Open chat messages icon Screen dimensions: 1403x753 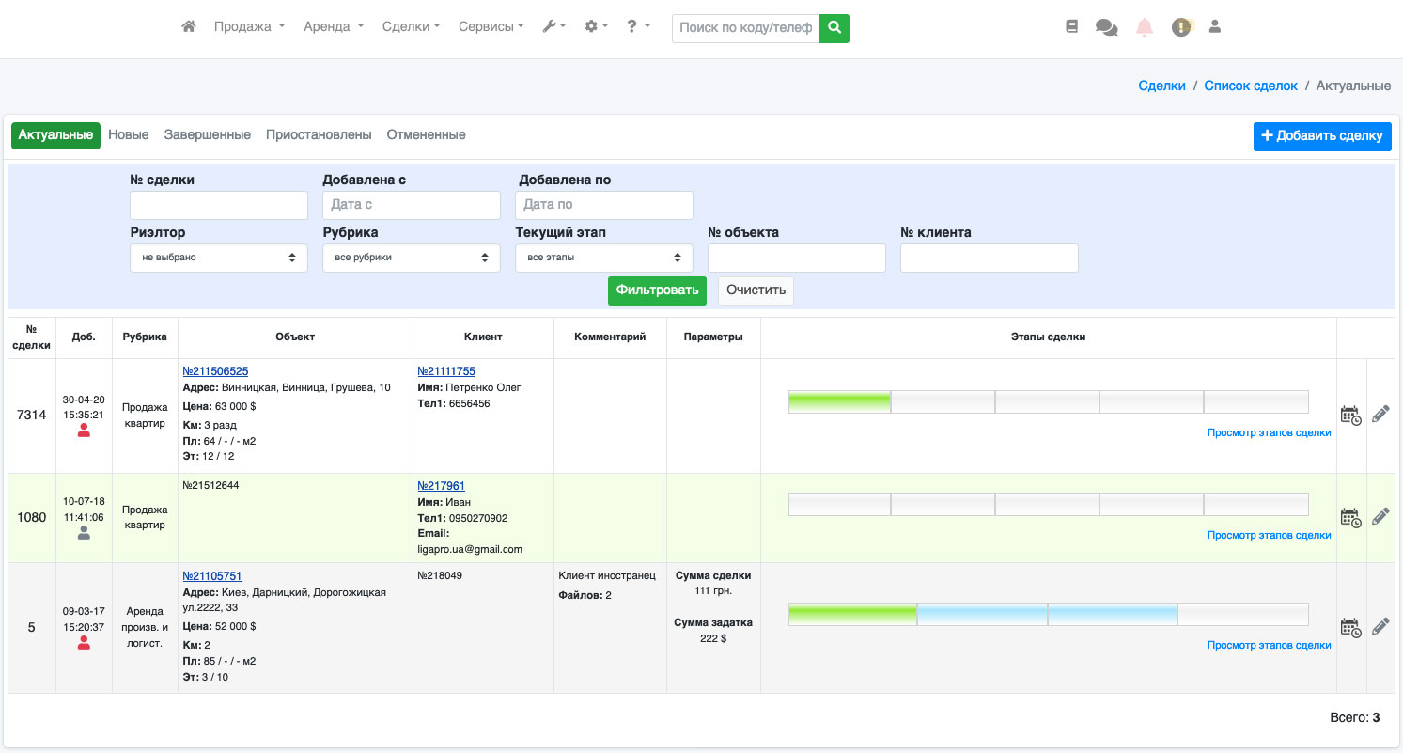click(1106, 28)
